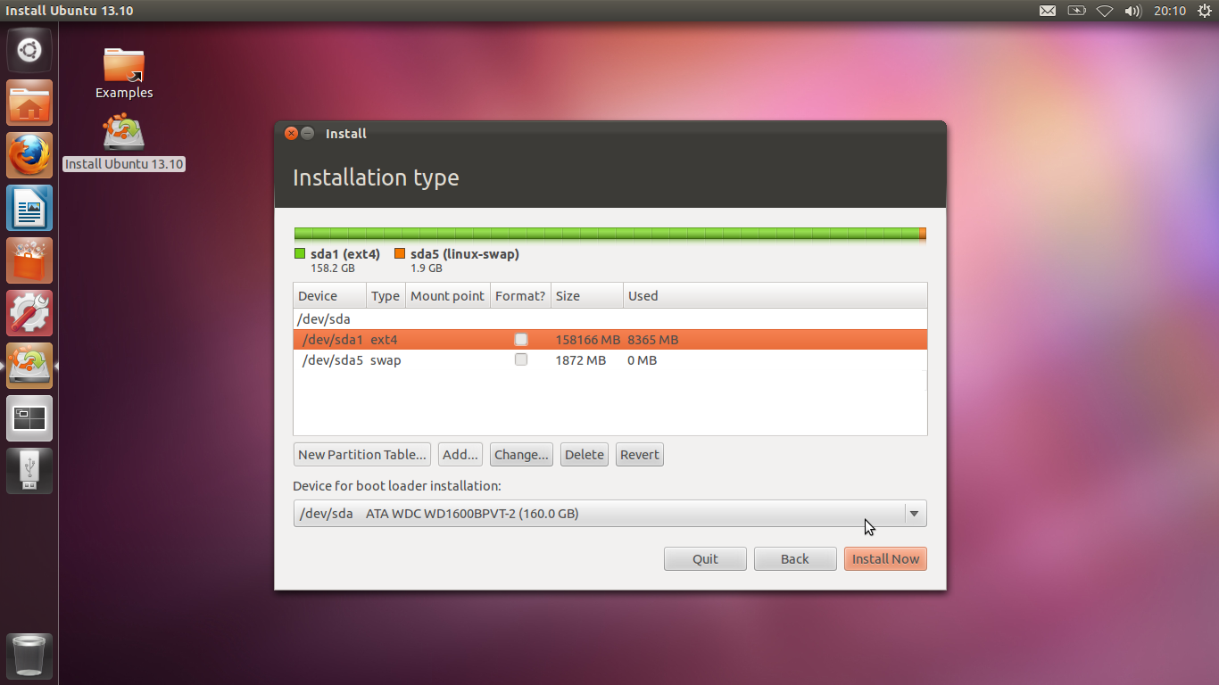Click the sda5 (linux-swap) legend label

click(x=465, y=254)
